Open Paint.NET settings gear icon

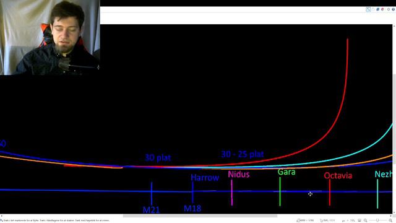pos(389,9)
